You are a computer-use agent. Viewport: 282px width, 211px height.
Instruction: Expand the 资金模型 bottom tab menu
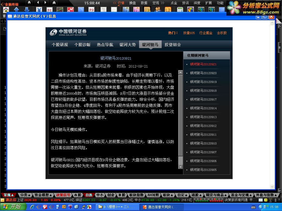pyautogui.click(x=43, y=195)
